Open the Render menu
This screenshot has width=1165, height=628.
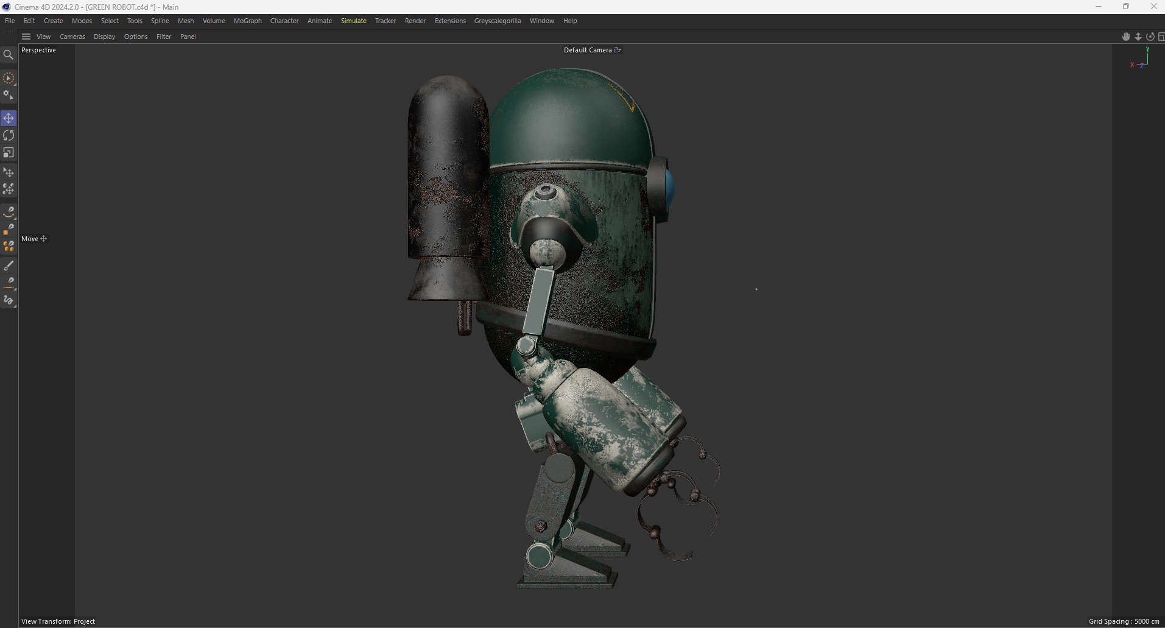[x=415, y=21]
